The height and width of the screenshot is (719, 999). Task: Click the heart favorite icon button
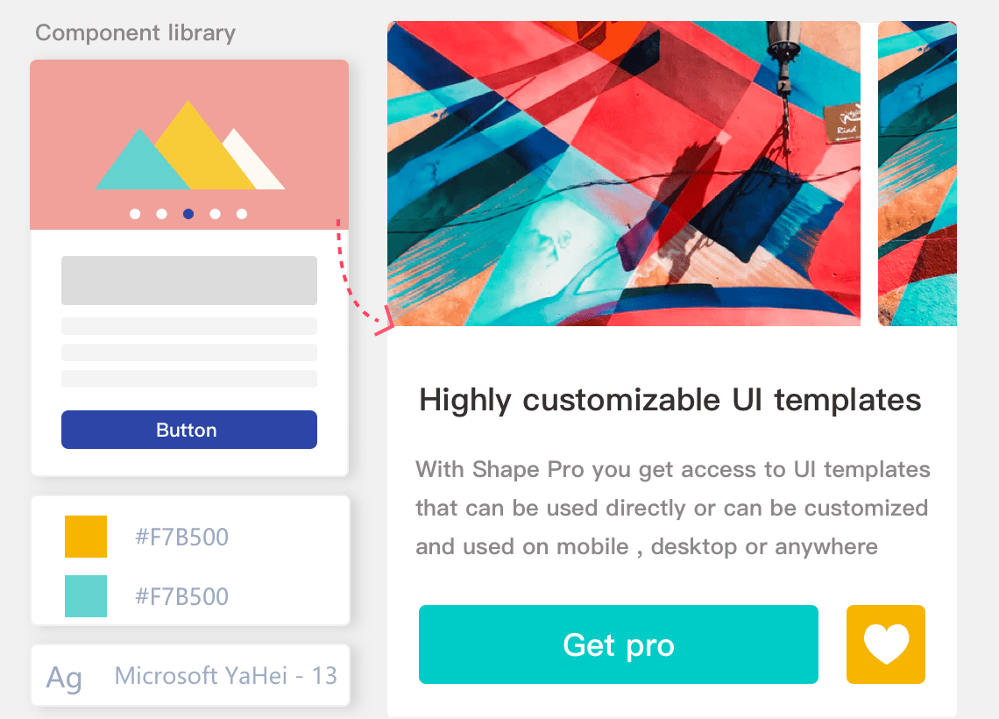[x=886, y=644]
